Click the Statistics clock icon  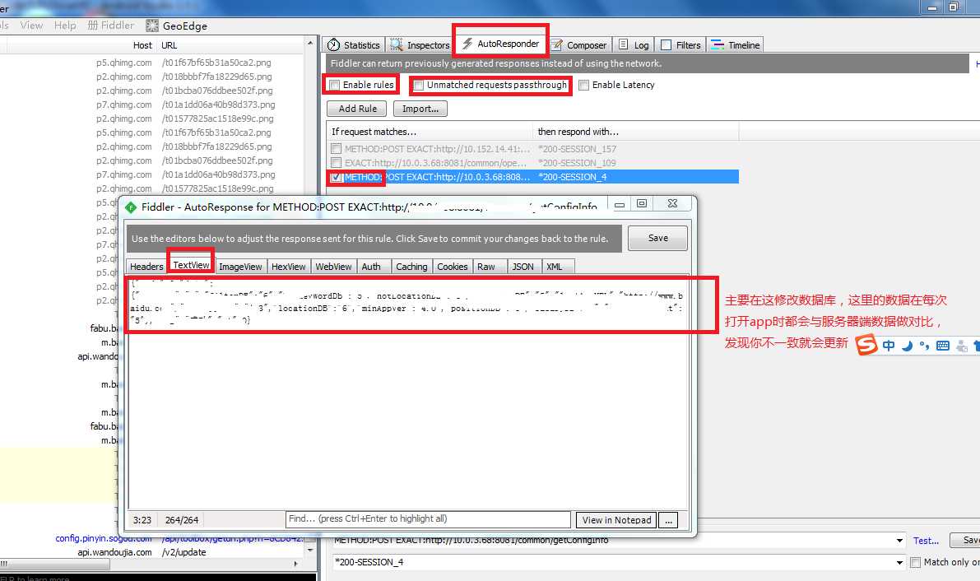tap(334, 45)
